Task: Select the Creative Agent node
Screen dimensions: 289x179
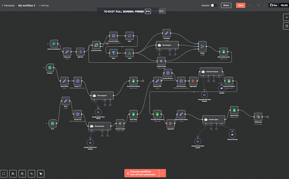Action: (x=214, y=119)
